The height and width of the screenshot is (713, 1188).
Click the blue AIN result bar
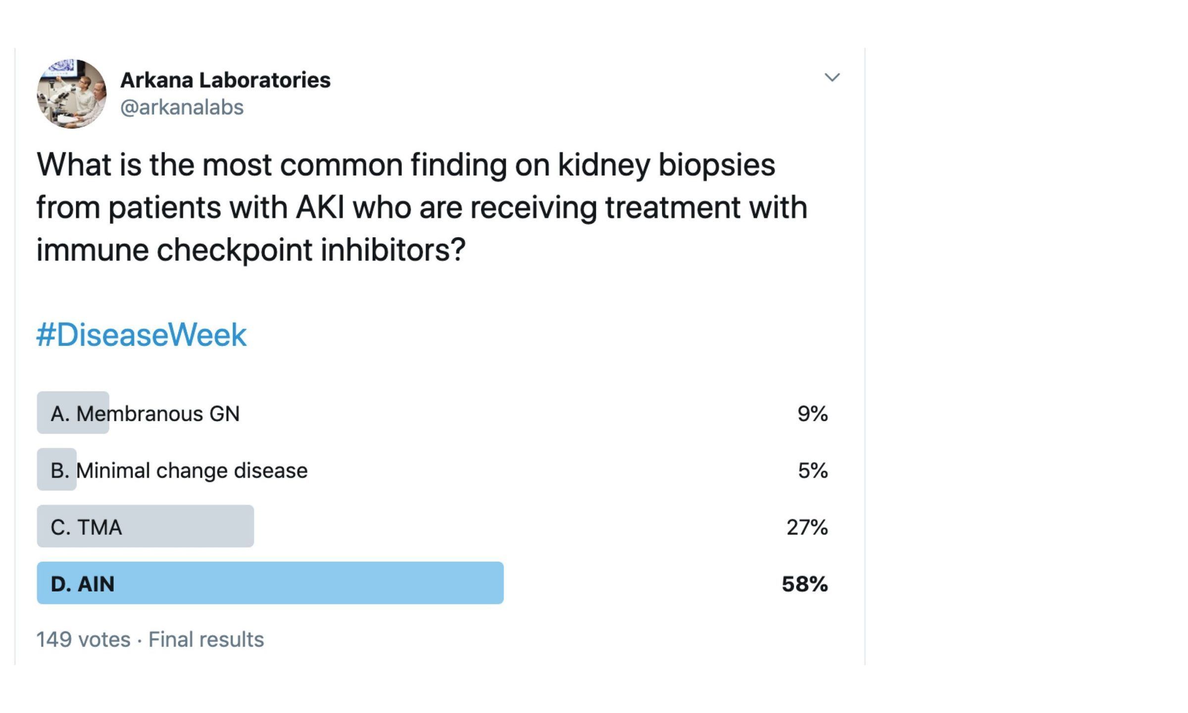coord(270,583)
